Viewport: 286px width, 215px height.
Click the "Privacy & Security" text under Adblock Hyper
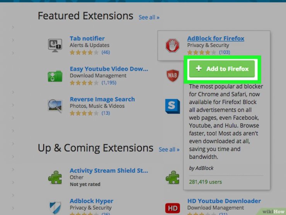91,208
